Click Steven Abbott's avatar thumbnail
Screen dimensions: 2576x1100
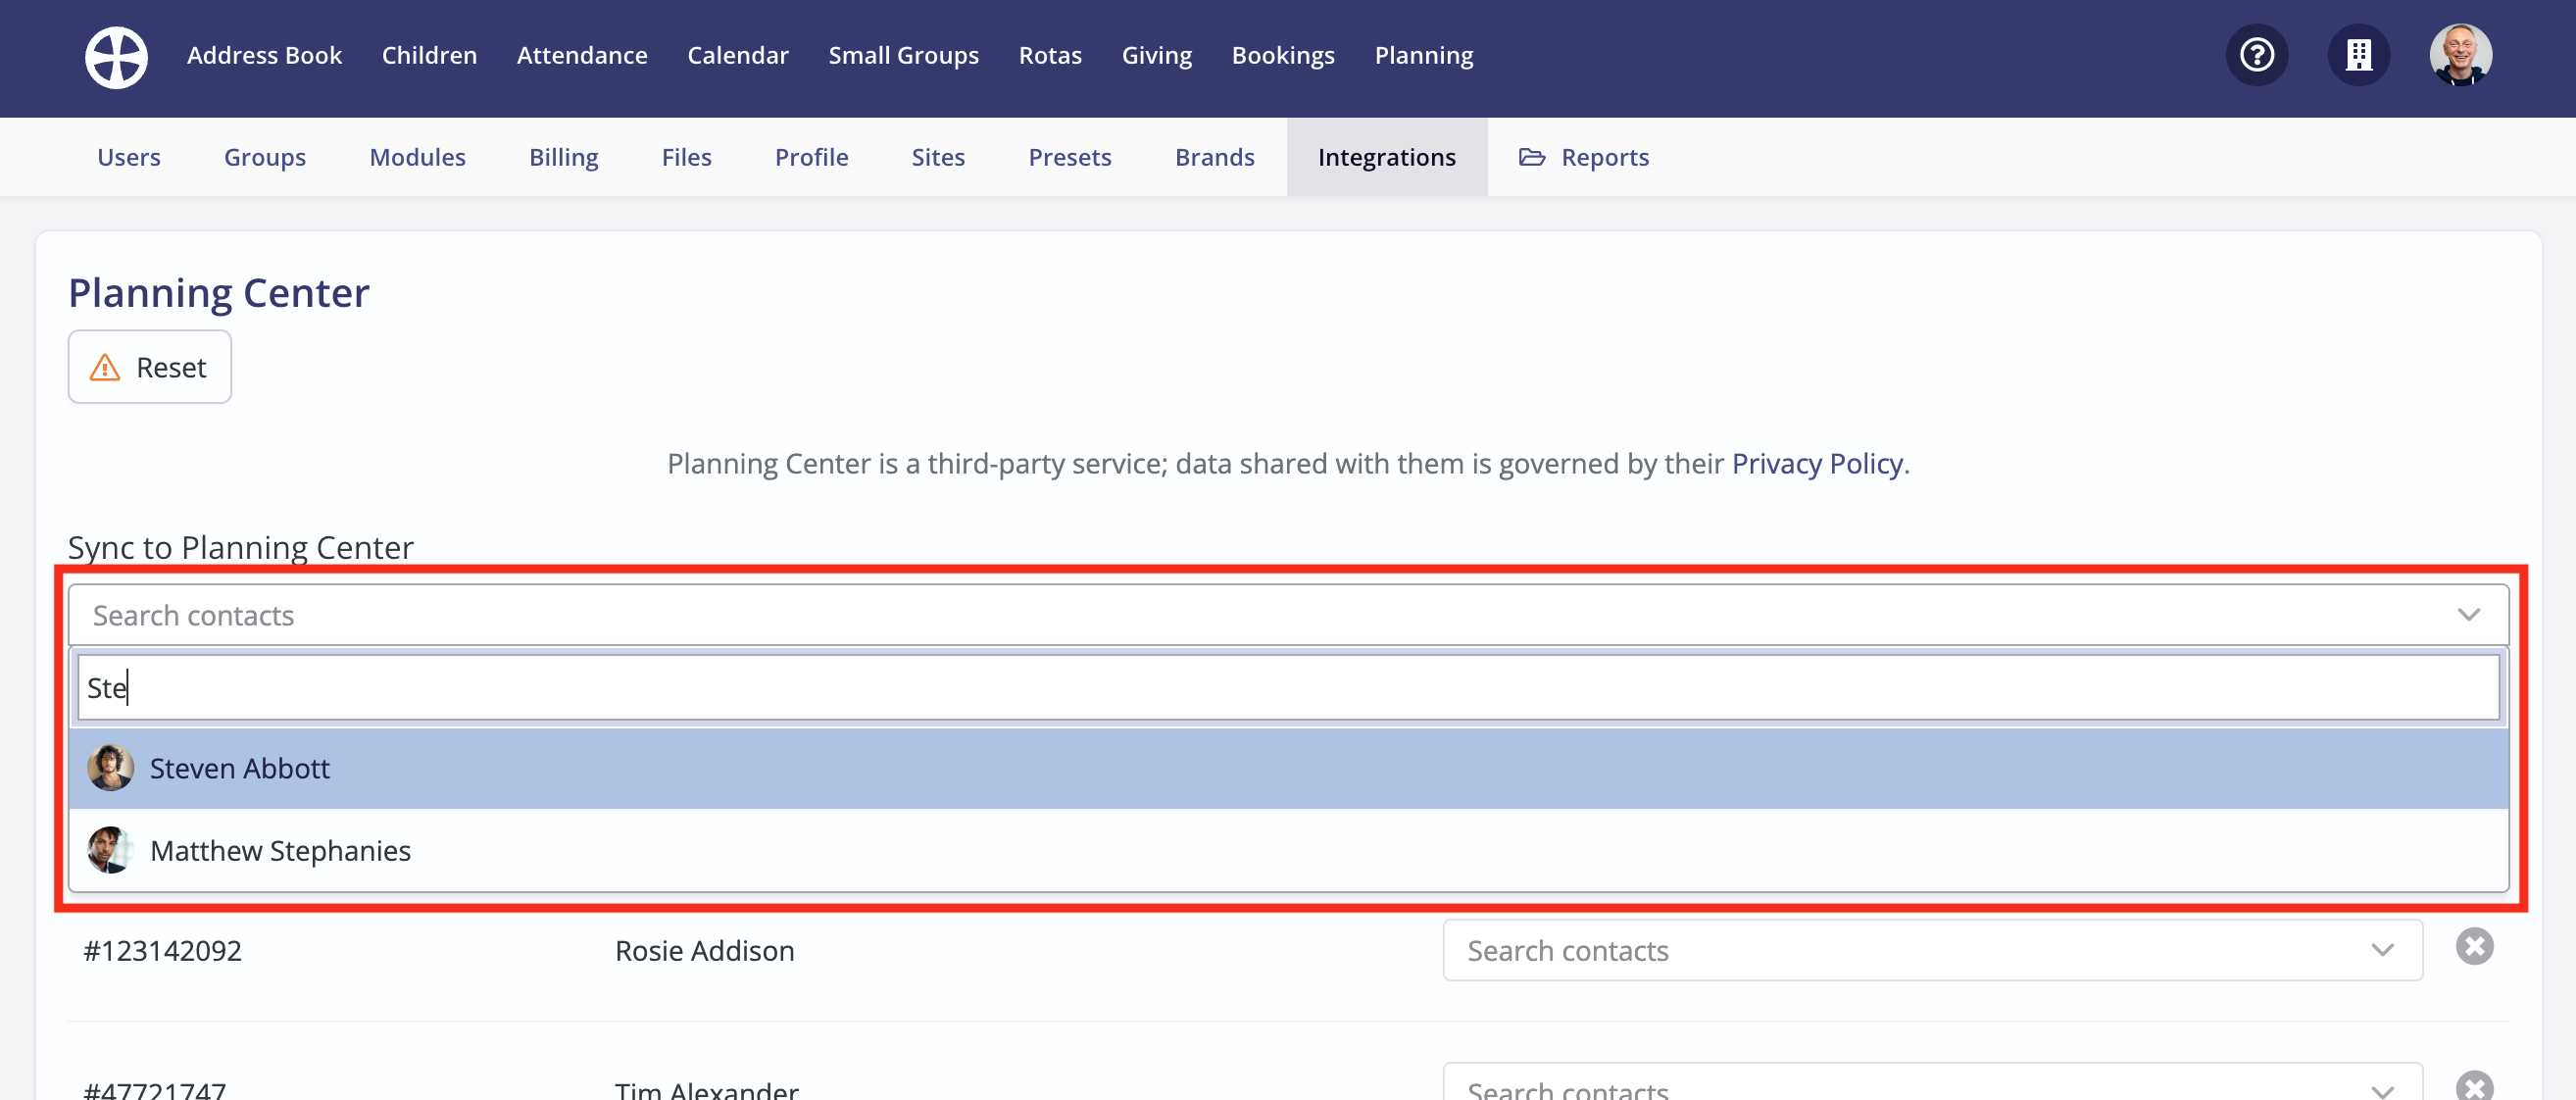tap(110, 768)
